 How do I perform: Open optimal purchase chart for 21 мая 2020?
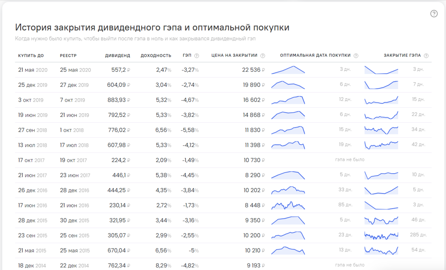click(288, 70)
